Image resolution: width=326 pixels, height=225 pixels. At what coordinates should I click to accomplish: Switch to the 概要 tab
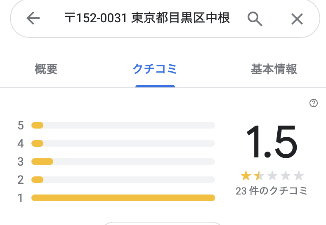46,69
